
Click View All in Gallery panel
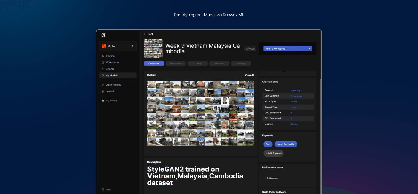250,75
